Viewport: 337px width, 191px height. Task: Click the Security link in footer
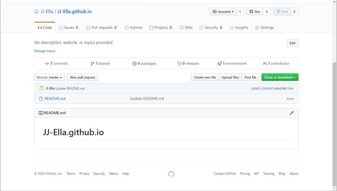coord(99,174)
